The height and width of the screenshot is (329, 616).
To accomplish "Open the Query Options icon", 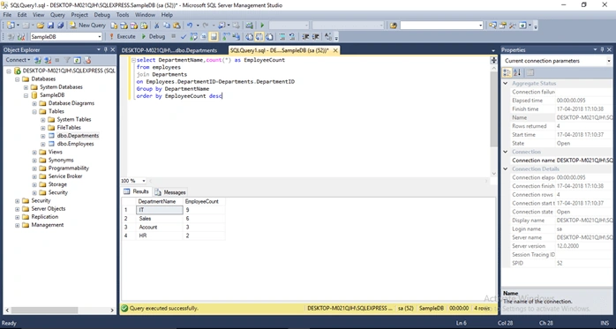I will pos(204,36).
